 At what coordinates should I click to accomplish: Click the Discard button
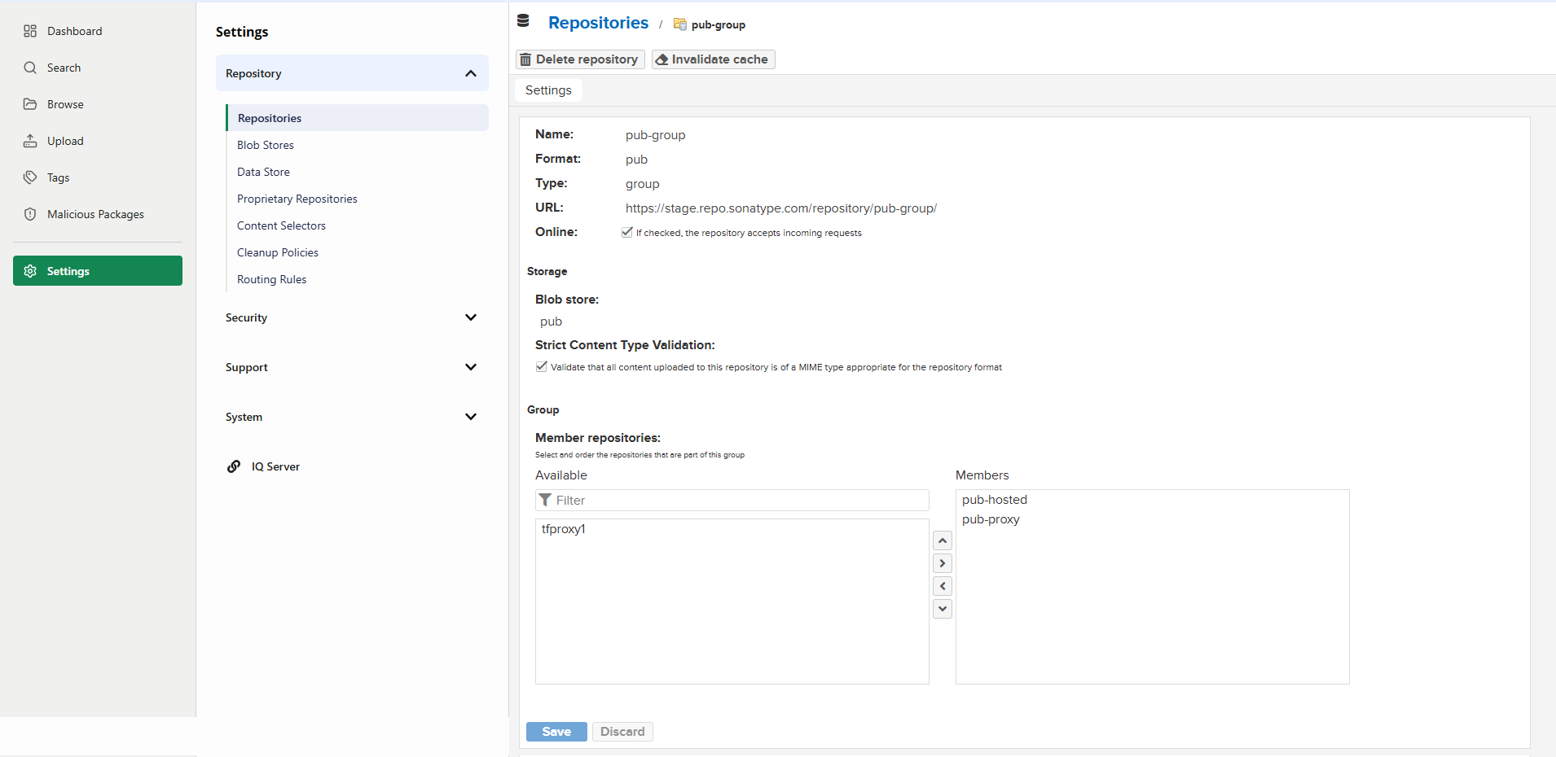point(622,732)
